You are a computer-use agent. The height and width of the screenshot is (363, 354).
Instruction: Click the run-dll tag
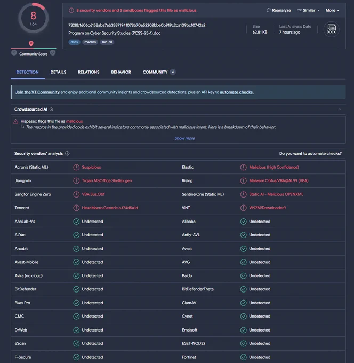pyautogui.click(x=107, y=42)
